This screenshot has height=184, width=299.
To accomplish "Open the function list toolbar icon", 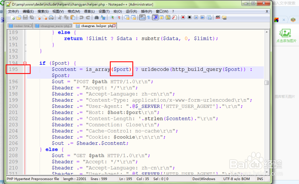I will pyautogui.click(x=175, y=18).
